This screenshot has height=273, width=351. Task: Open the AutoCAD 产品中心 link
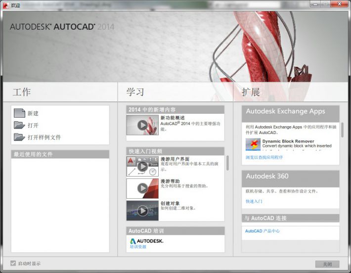point(262,231)
